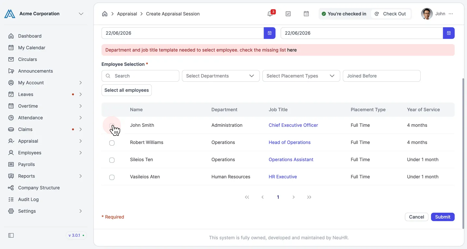Click the Cancel button
The height and width of the screenshot is (249, 467).
pos(416,217)
